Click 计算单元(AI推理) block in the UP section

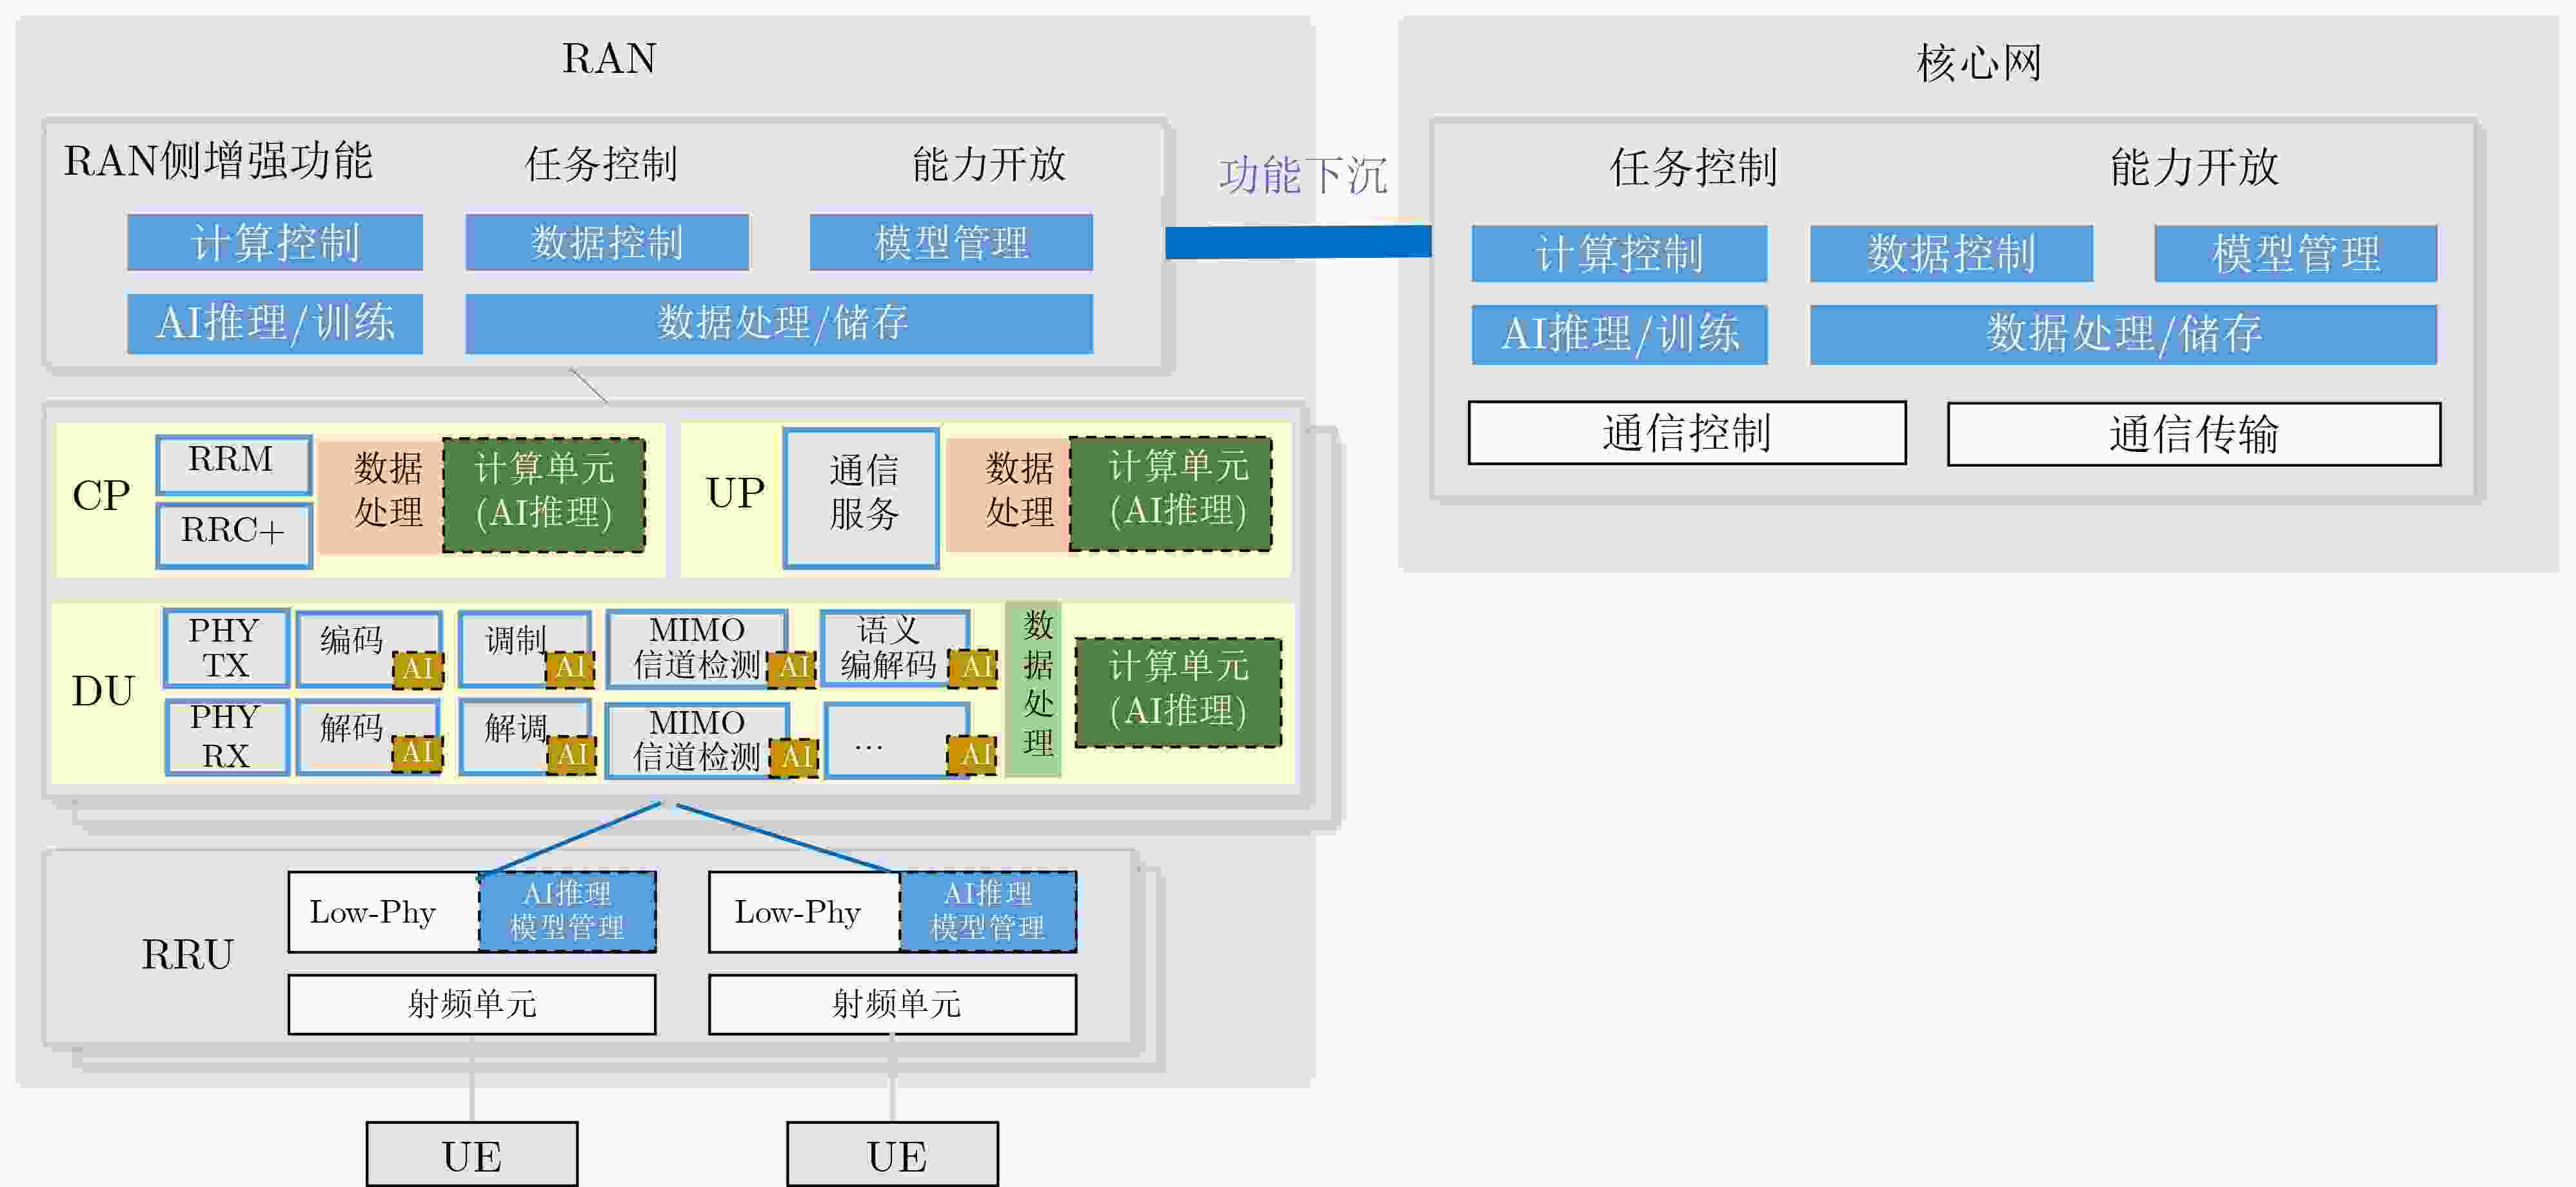1170,494
